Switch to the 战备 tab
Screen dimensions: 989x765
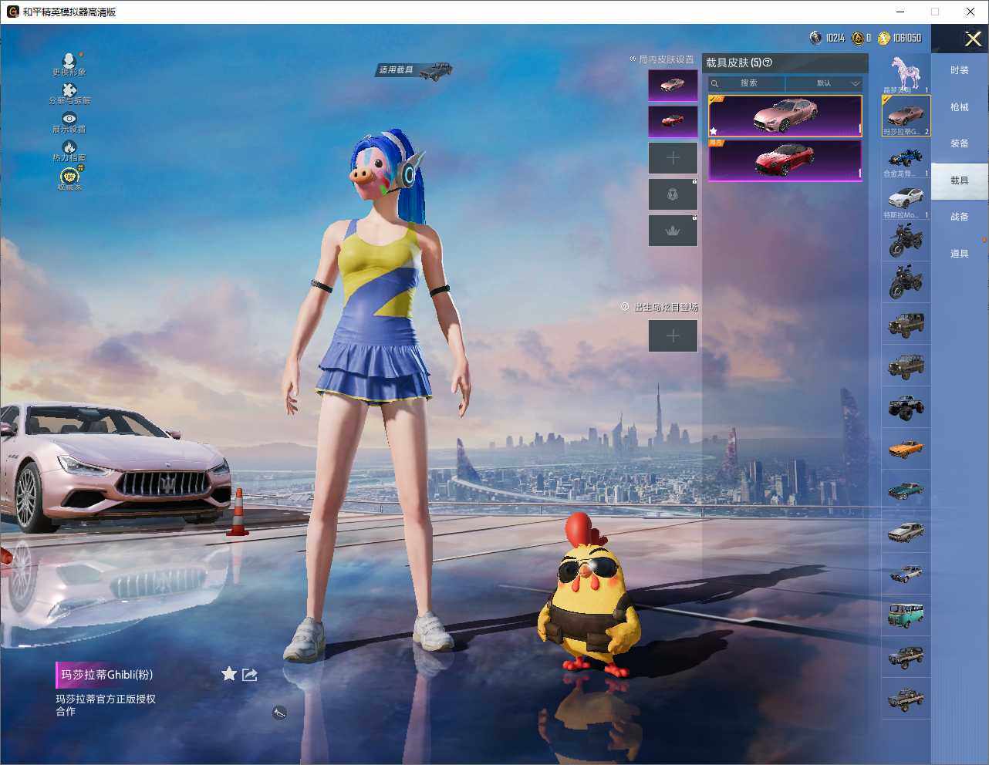pos(960,217)
